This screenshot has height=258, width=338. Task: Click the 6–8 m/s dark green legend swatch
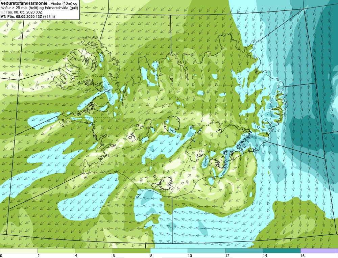click(131, 251)
